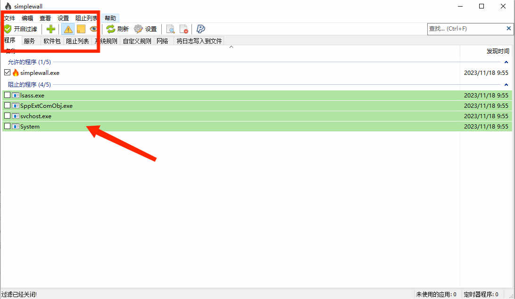515x299 pixels.
Task: Click the timestamp in the simplewall.exe row
Action: tap(486, 73)
